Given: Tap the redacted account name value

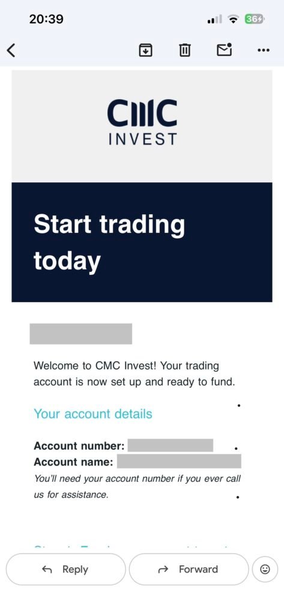Looking at the screenshot, I should pyautogui.click(x=179, y=461).
